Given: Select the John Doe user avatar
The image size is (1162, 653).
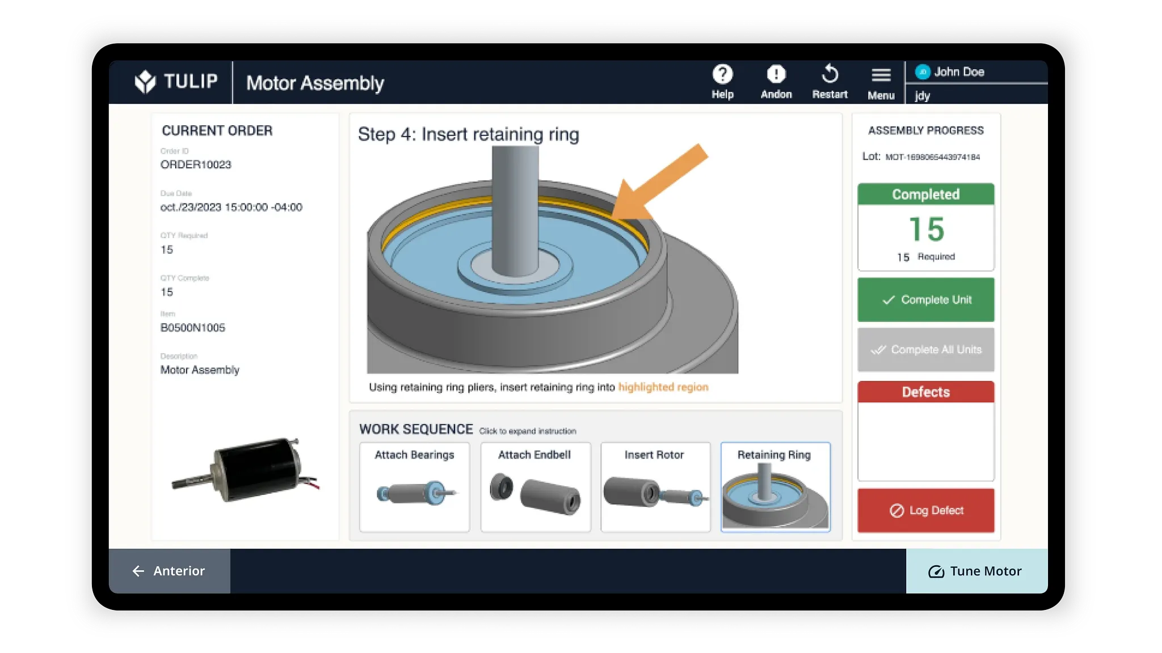Looking at the screenshot, I should point(924,71).
